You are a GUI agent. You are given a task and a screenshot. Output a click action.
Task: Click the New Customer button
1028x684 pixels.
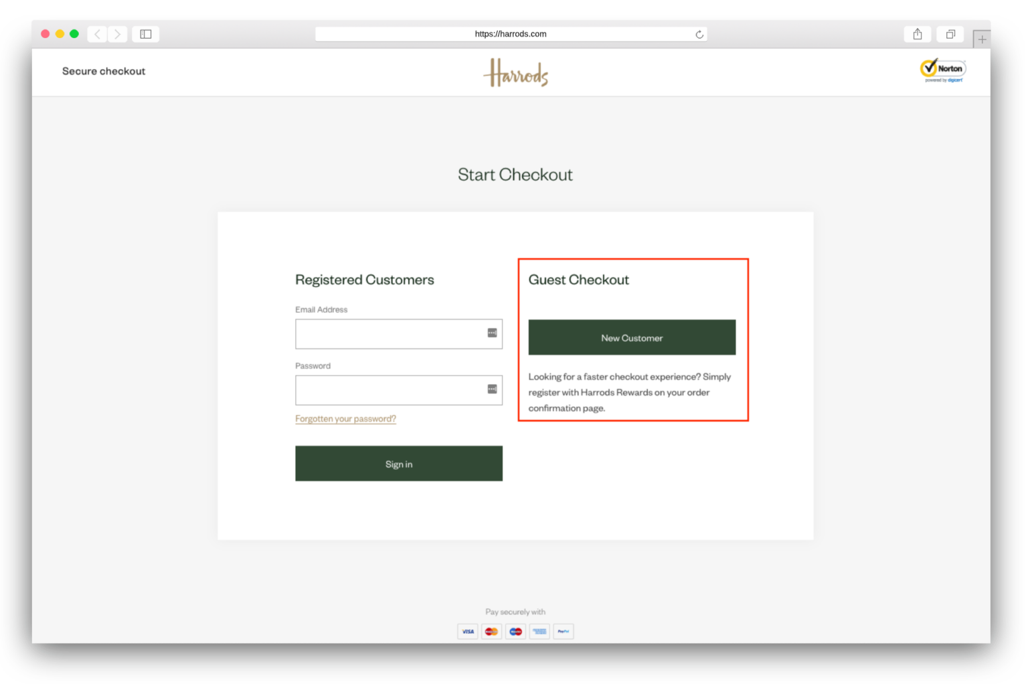(x=632, y=337)
